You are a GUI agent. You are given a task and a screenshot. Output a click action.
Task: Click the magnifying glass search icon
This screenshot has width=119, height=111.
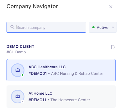(x=12, y=27)
